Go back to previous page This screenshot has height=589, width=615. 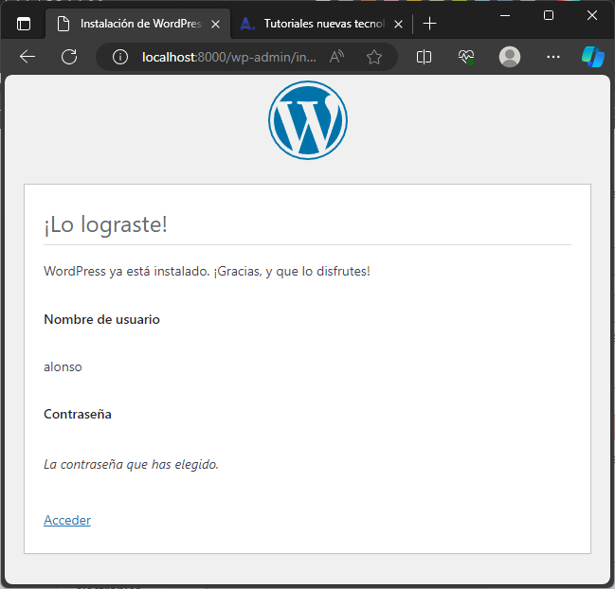click(x=27, y=57)
